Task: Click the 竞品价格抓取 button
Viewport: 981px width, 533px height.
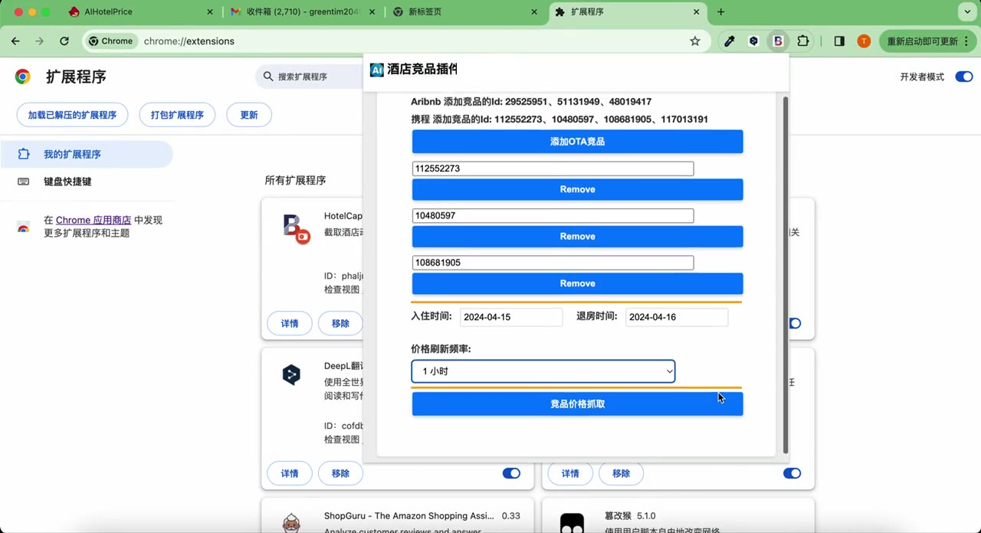Action: [x=577, y=404]
